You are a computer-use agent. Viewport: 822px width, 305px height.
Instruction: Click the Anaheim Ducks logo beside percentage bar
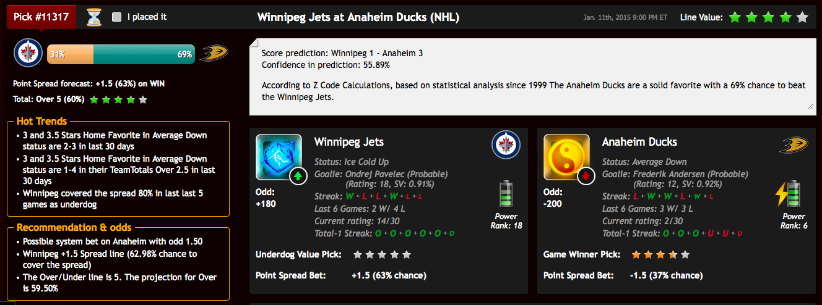coord(214,54)
